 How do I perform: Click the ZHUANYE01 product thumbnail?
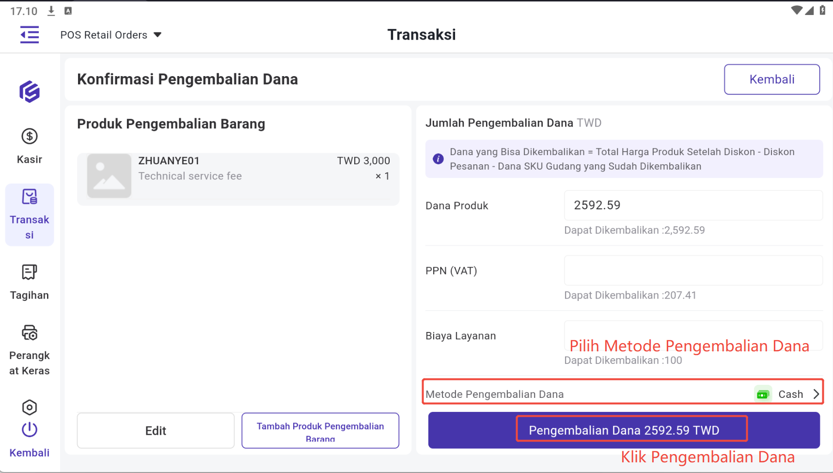[109, 176]
